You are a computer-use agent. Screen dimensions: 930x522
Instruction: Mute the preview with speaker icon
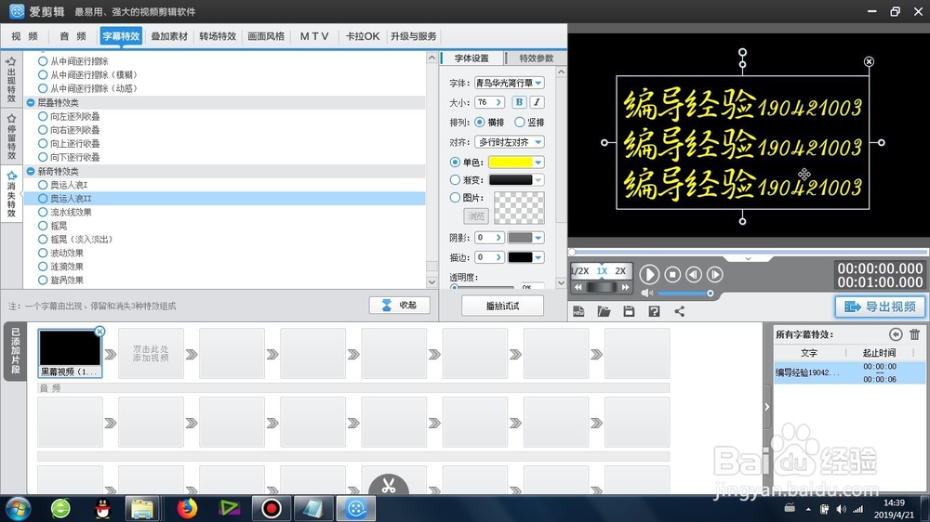click(x=647, y=294)
